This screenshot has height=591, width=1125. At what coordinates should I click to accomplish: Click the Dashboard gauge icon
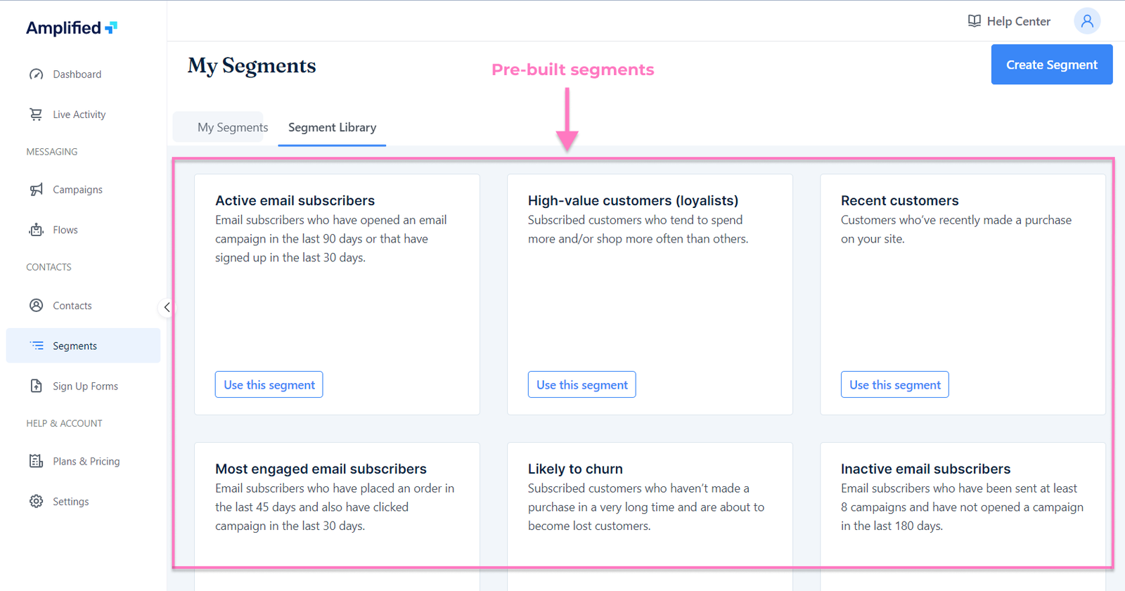click(x=37, y=74)
